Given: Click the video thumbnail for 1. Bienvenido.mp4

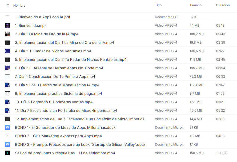Looking at the screenshot, I should pyautogui.click(x=7, y=25).
